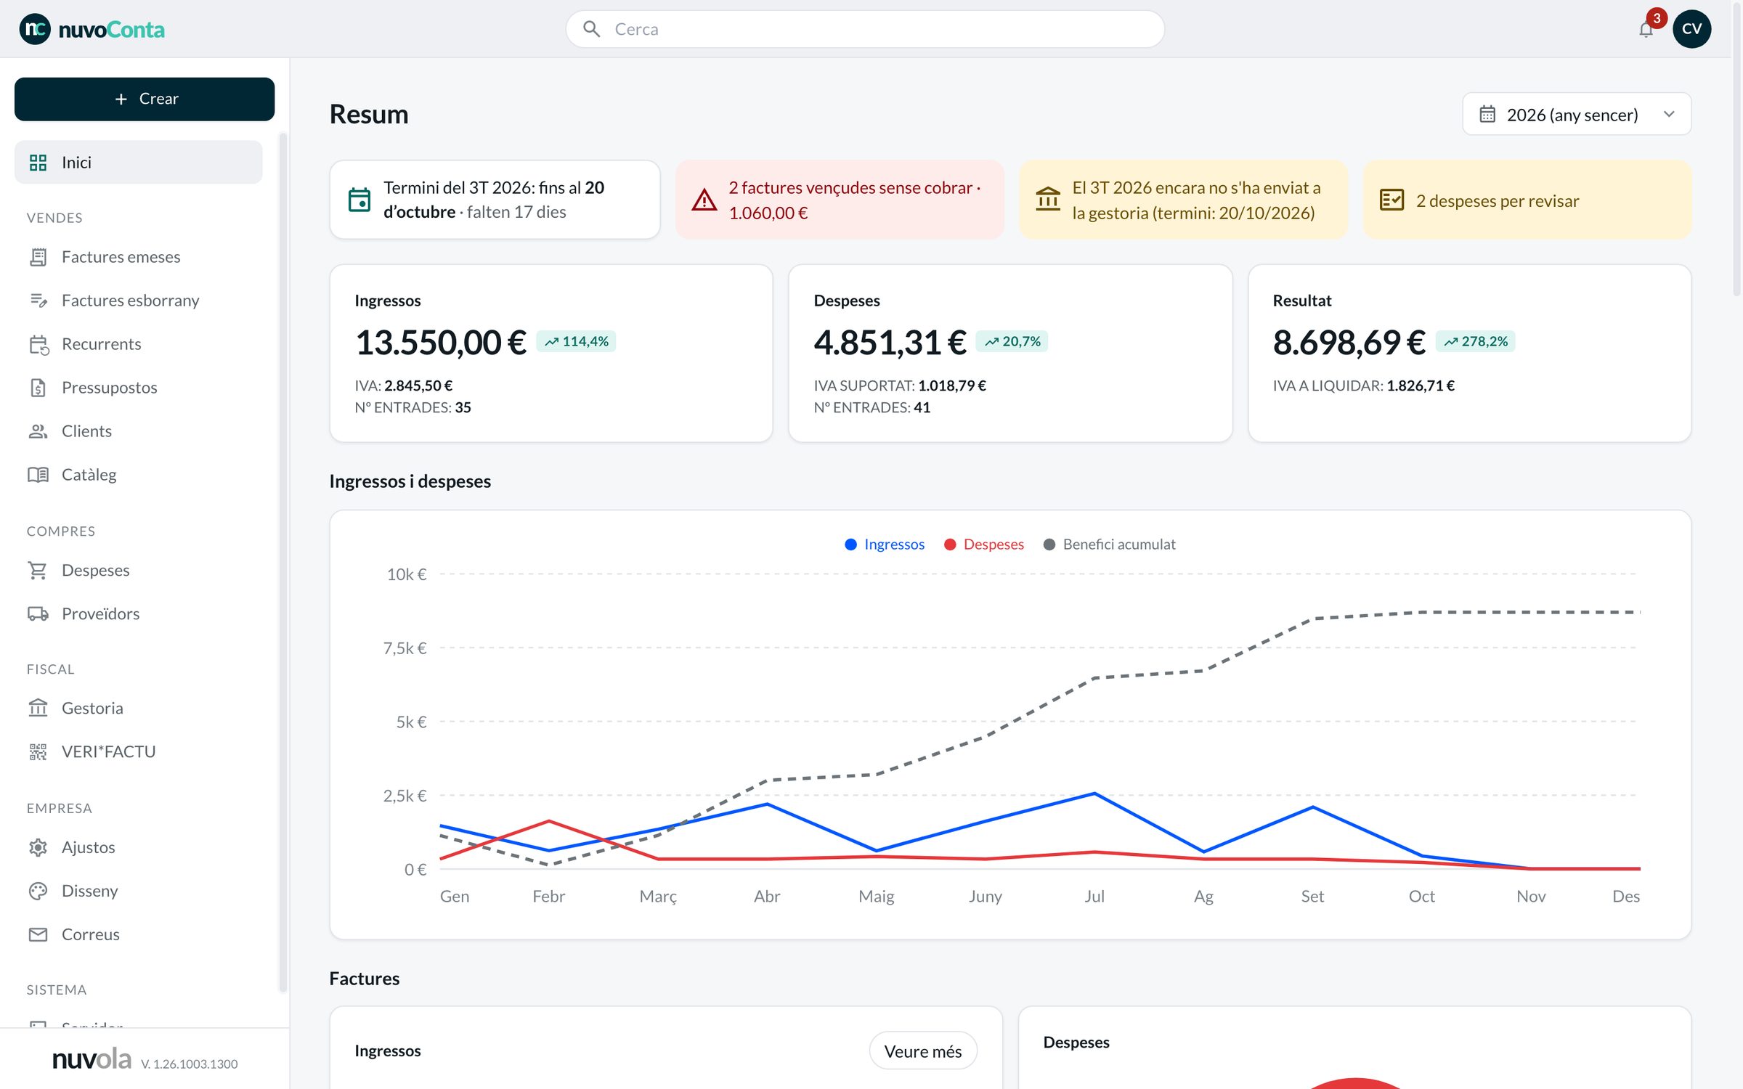Click the Catàleg book icon
1743x1089 pixels.
38,475
